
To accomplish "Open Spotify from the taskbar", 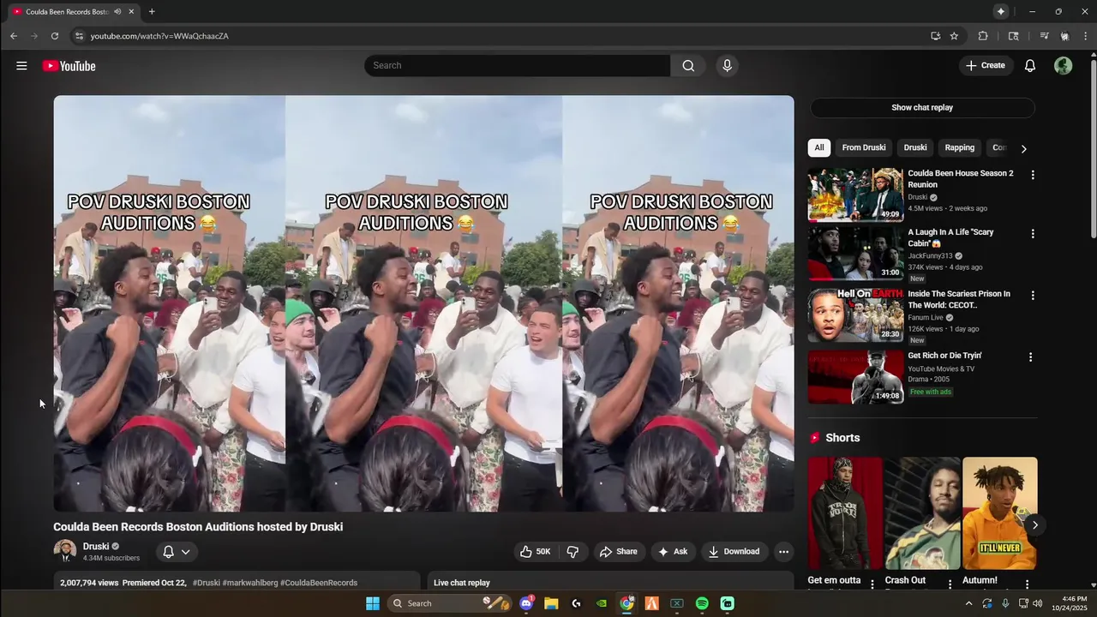I will click(702, 603).
